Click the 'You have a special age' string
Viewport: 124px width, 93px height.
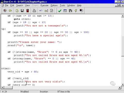click(x=45, y=36)
